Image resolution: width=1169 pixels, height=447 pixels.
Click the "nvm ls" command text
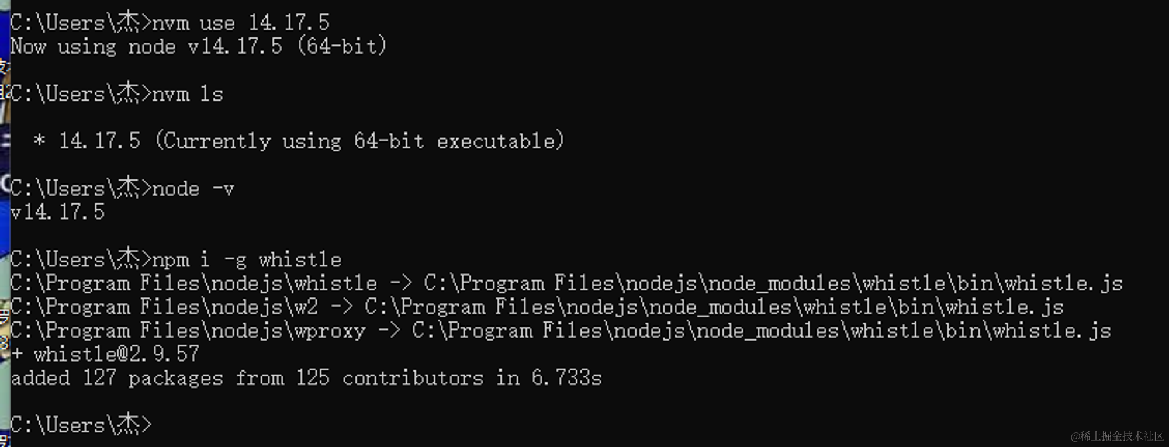point(188,95)
